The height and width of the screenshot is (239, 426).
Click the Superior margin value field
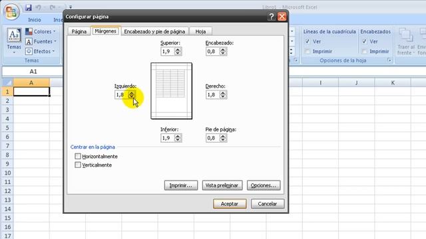pyautogui.click(x=168, y=51)
